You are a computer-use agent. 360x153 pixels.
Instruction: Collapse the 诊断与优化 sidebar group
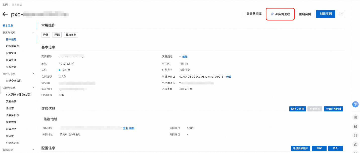pos(34,88)
